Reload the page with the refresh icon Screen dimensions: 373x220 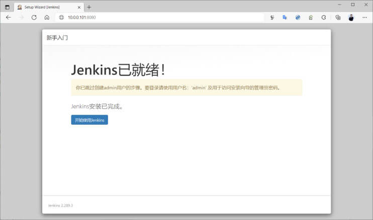click(34, 18)
